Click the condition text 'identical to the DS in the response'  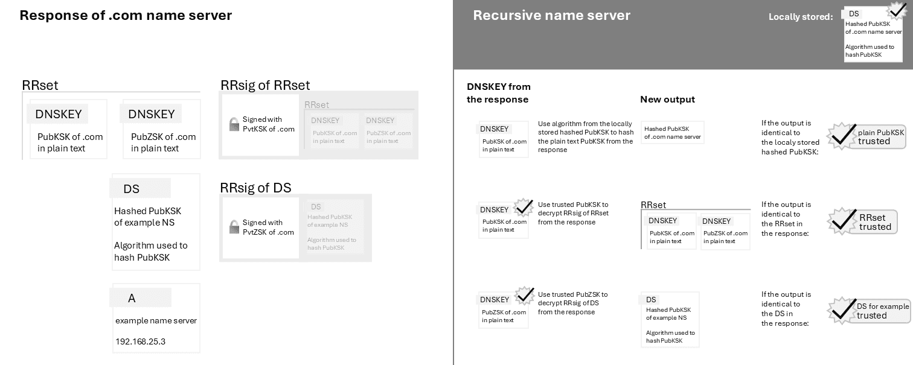pyautogui.click(x=786, y=309)
